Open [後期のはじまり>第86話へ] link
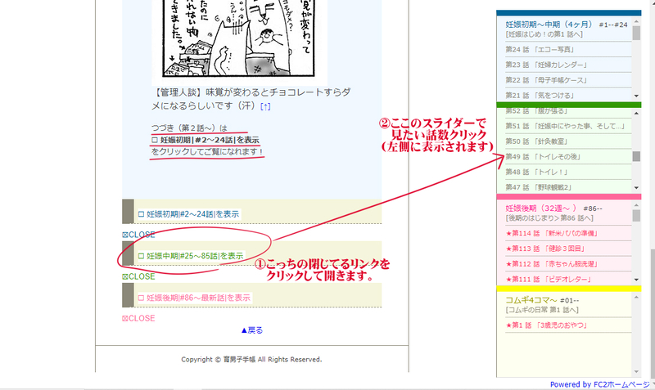 coord(549,218)
